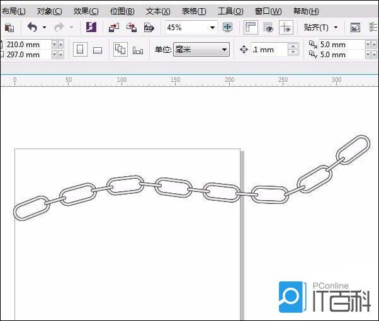Toggle the Show Guidelines button
The width and height of the screenshot is (379, 321).
click(x=286, y=28)
